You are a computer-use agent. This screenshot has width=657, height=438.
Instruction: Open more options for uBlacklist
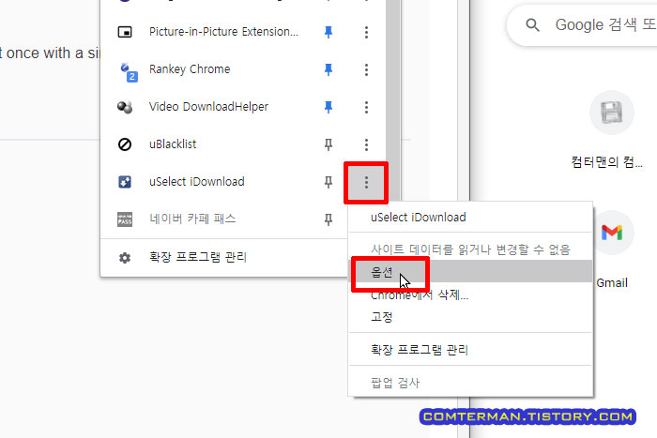(366, 144)
